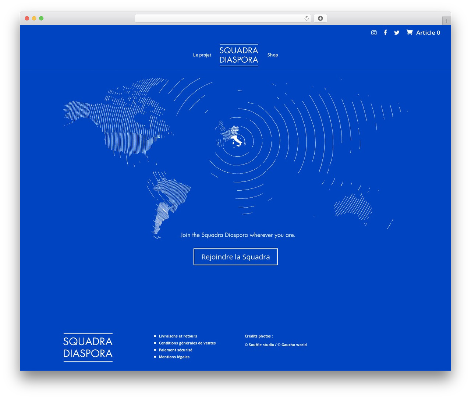The image size is (471, 399).
Task: Open the Twitter profile icon
Action: 397,33
